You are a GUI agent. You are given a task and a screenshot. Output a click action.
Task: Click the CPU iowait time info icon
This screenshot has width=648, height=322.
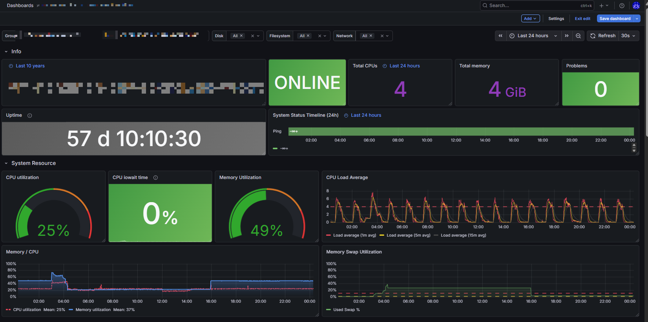[155, 177]
